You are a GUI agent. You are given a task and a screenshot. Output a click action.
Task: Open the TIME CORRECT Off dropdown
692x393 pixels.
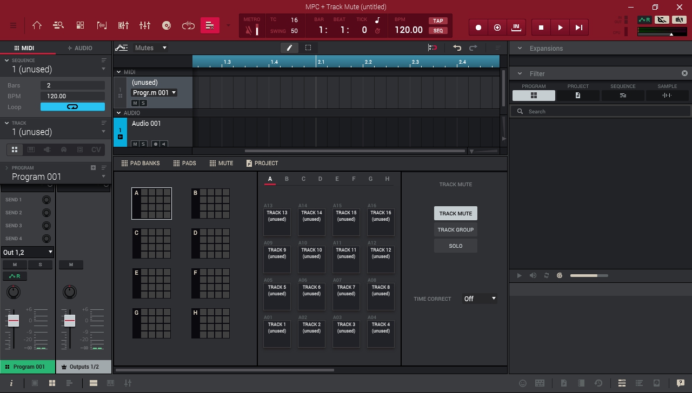pyautogui.click(x=480, y=299)
